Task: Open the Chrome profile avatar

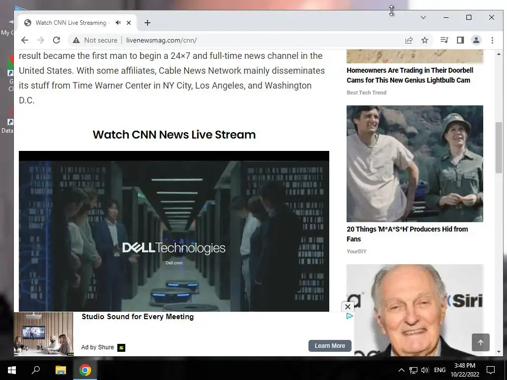Action: point(476,40)
